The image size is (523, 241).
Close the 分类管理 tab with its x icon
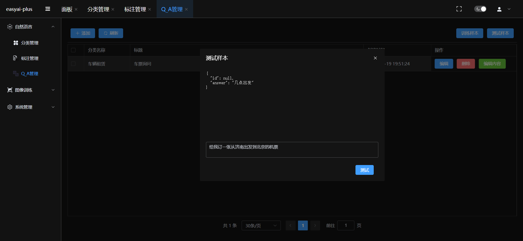[x=113, y=9]
